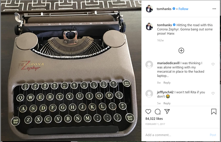
Task: Click the tomhanks avatar in the header
Action: (149, 9)
